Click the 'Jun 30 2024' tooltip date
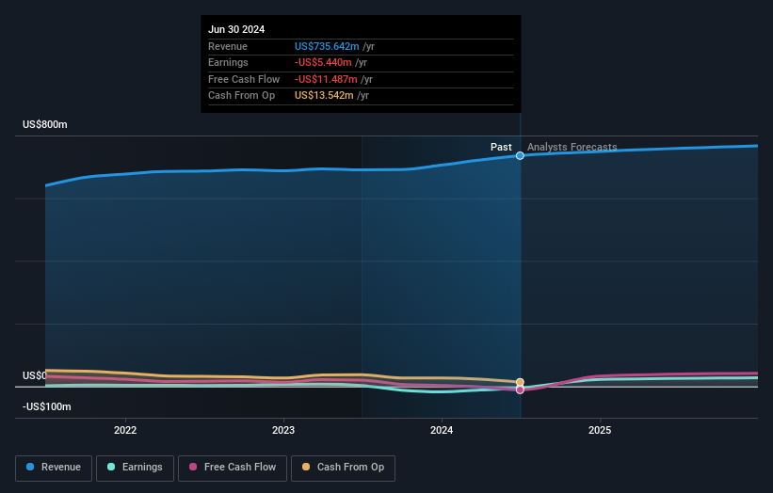This screenshot has width=773, height=493. click(x=236, y=29)
